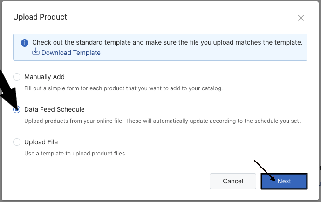Screen dimensions: 321x202
Task: Click the thin arrow pointing at Next
Action: point(264,170)
